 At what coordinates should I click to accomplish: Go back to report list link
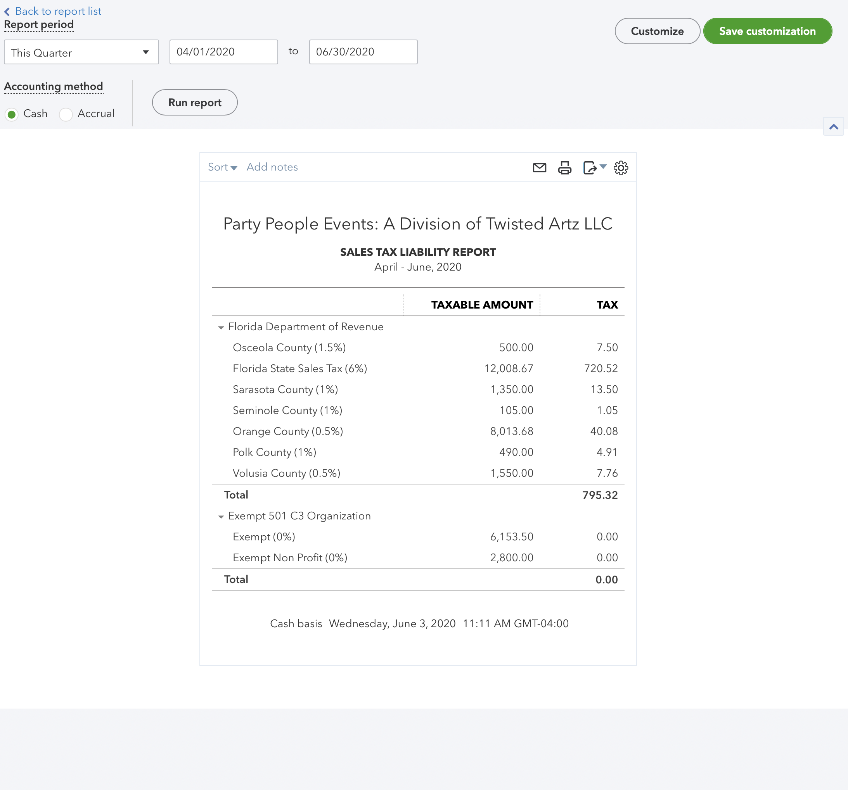(58, 11)
